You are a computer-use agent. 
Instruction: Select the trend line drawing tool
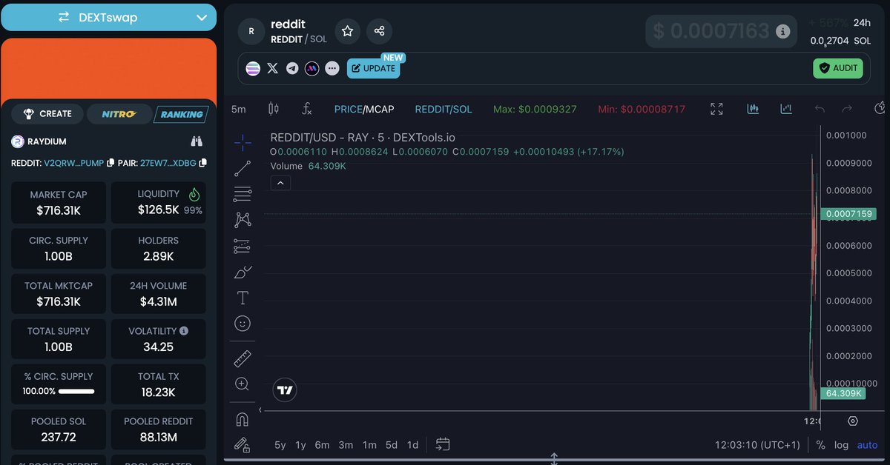click(x=243, y=169)
